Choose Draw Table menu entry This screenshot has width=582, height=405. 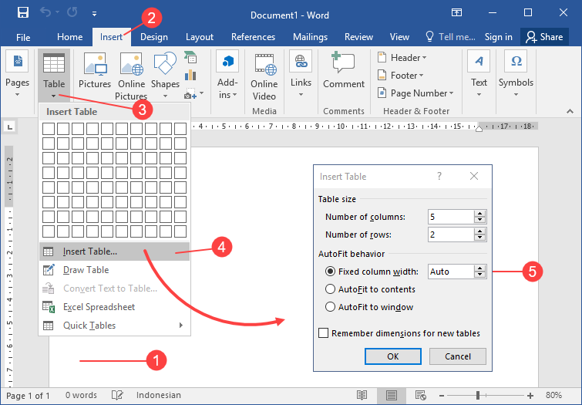click(x=114, y=270)
